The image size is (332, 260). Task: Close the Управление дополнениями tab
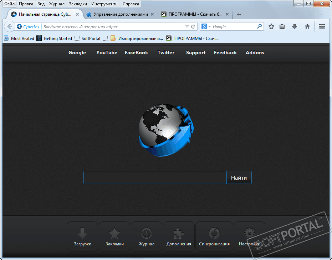pyautogui.click(x=152, y=14)
